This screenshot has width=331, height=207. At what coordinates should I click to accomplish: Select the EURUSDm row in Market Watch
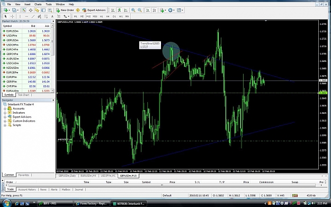(x=26, y=31)
